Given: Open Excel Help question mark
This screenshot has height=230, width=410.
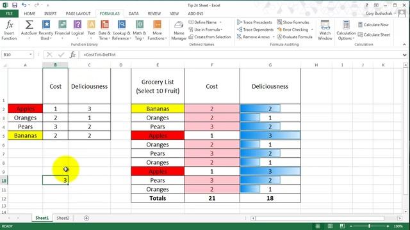Looking at the screenshot, I should pos(366,5).
